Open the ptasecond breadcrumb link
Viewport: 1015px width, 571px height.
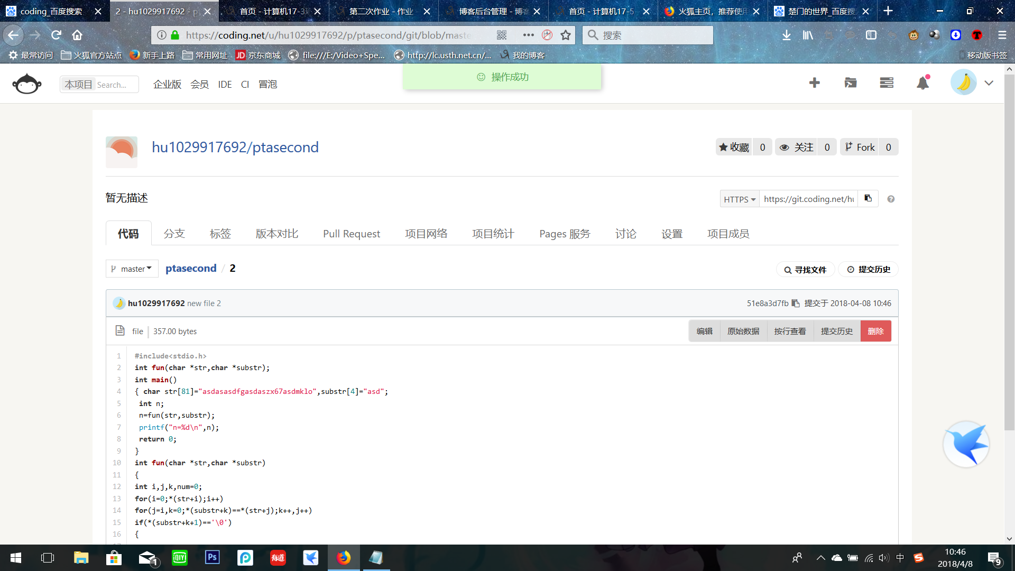coord(191,269)
